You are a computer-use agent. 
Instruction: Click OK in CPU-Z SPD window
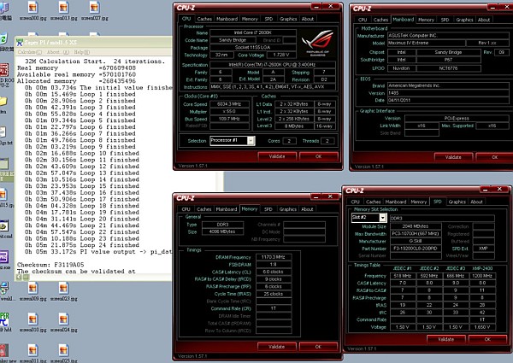[x=487, y=339]
